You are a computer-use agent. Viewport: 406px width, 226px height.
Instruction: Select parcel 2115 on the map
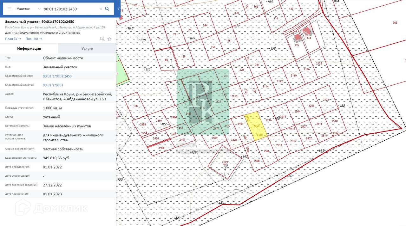[x=235, y=96]
